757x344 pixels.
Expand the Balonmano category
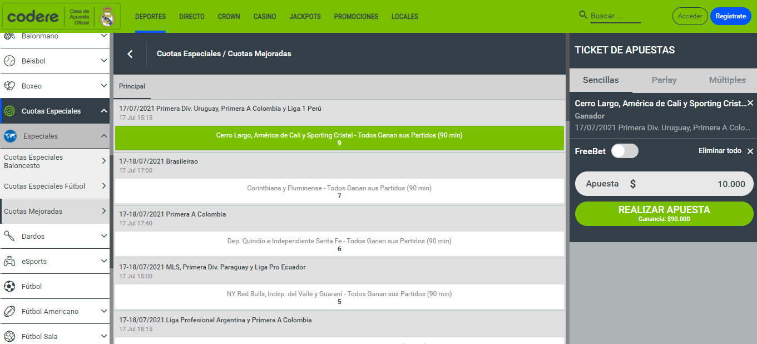pos(104,36)
